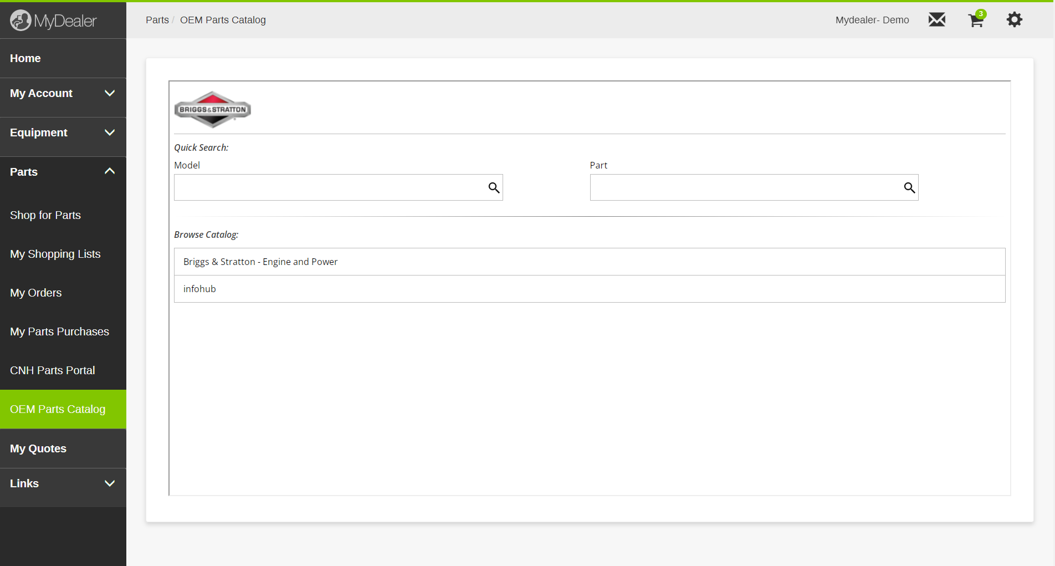Image resolution: width=1055 pixels, height=566 pixels.
Task: Open the infohub catalog link
Action: pyautogui.click(x=199, y=289)
